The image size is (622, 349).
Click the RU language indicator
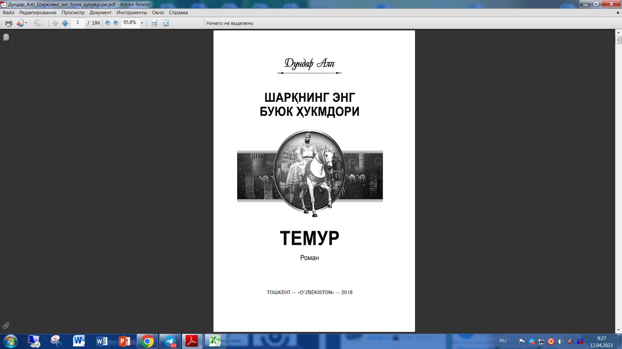503,341
